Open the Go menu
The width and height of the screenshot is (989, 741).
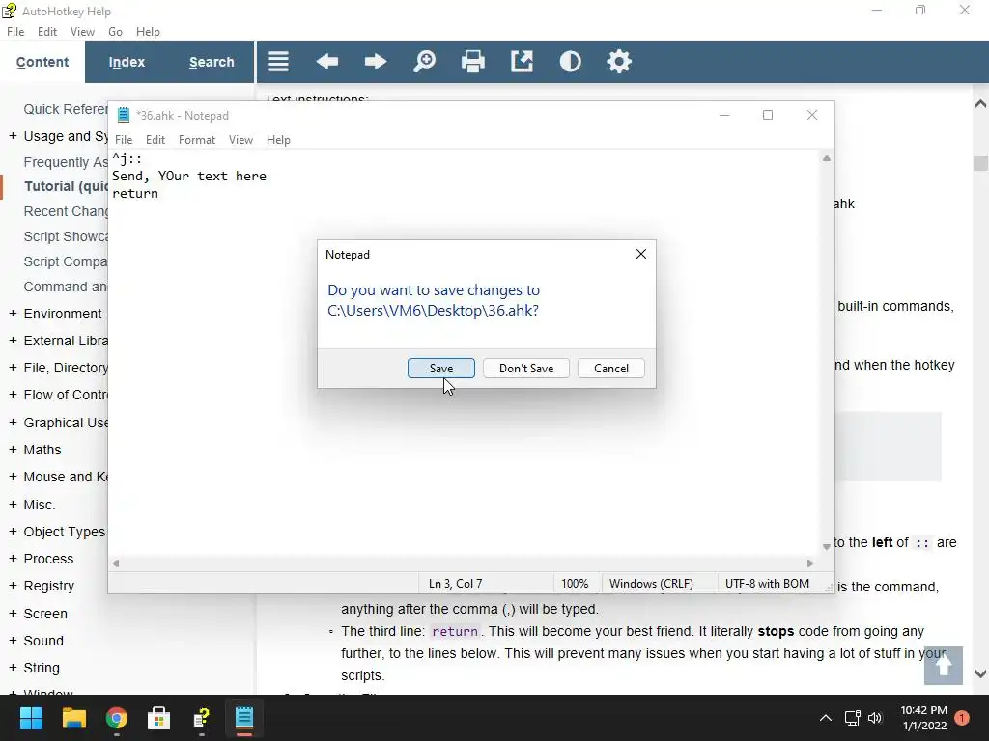(115, 32)
